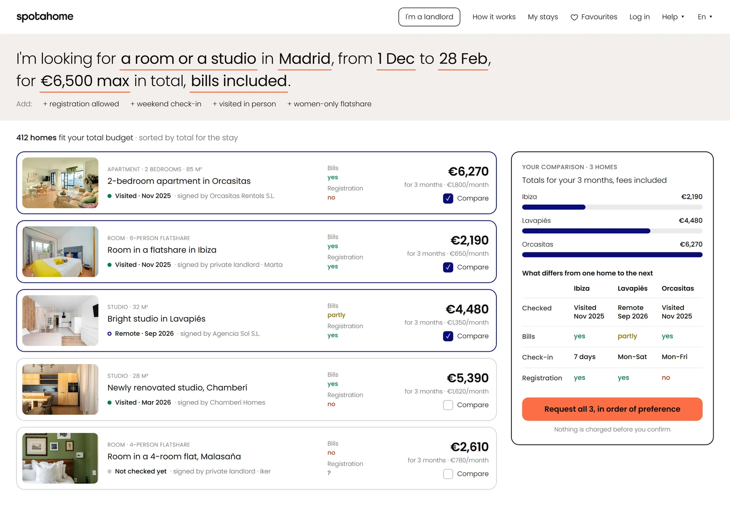Change the €6,500 max budget
The image size is (730, 515).
click(x=85, y=81)
